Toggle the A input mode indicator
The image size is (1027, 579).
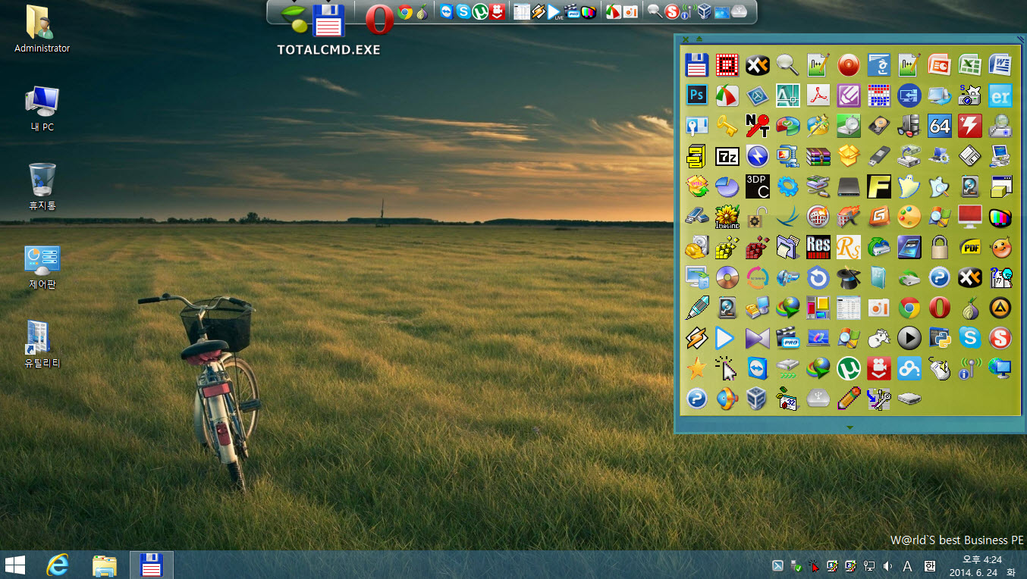coord(907,565)
